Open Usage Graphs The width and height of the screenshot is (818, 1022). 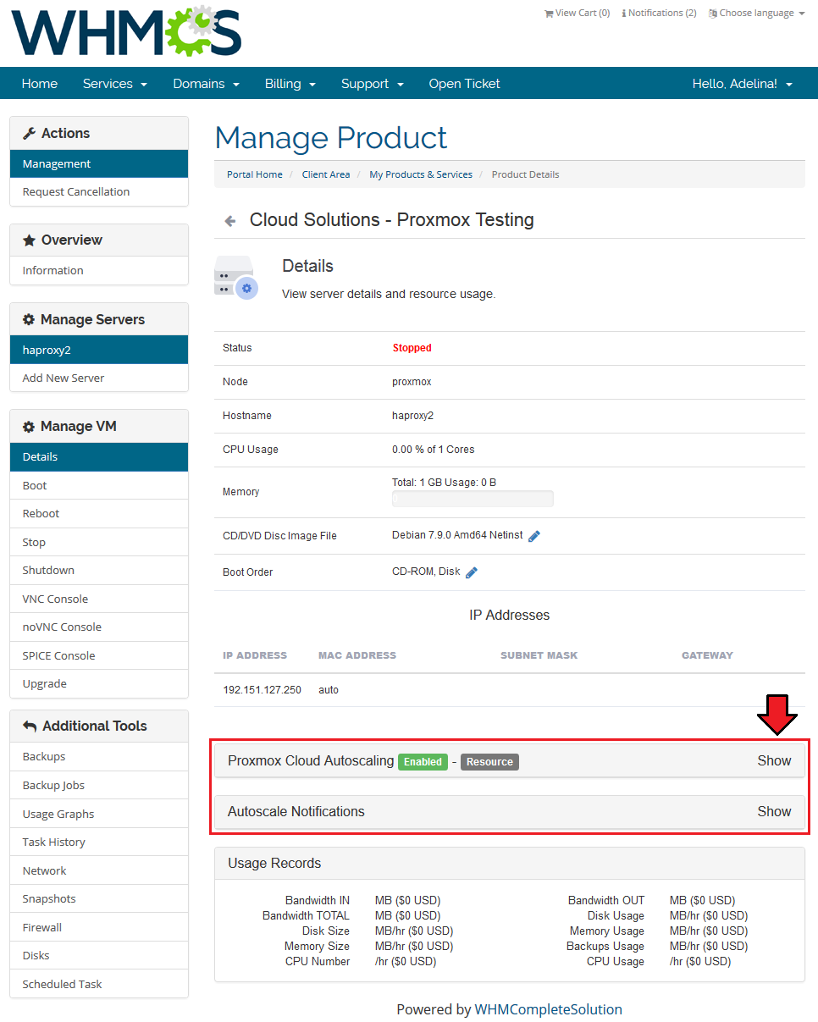click(x=99, y=814)
